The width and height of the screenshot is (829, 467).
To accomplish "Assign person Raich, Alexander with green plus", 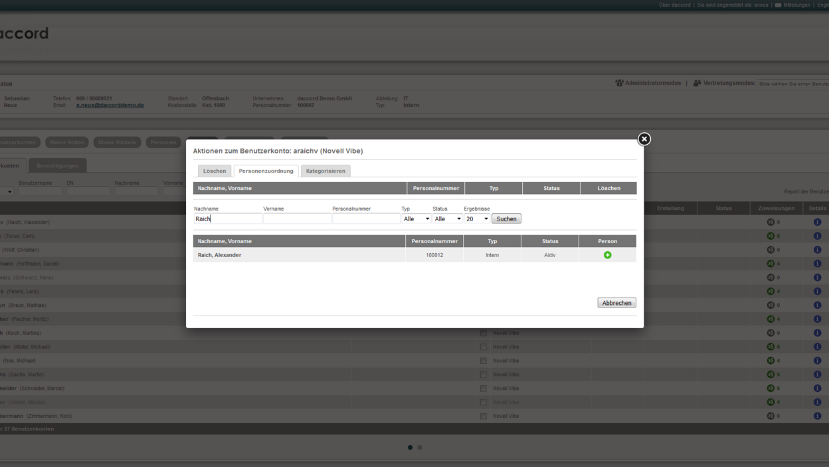I will [x=607, y=255].
